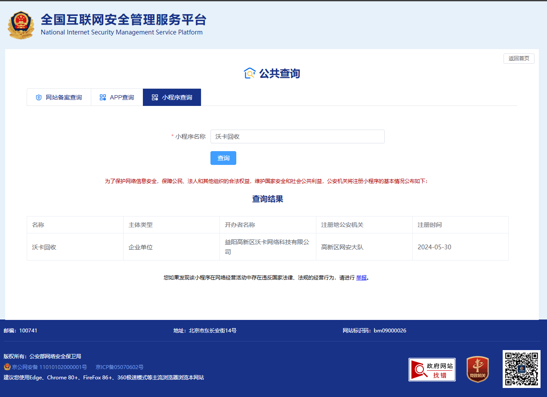Image resolution: width=547 pixels, height=397 pixels.
Task: Click the 益阳高新区沃卡网络科技有限公司 cell
Action: point(267,247)
